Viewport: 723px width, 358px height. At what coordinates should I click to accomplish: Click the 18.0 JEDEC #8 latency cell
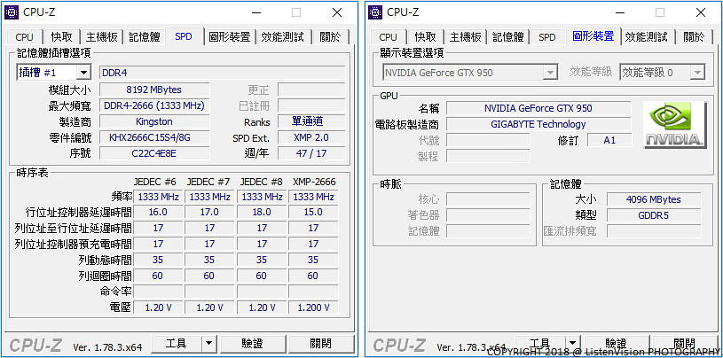coord(262,212)
